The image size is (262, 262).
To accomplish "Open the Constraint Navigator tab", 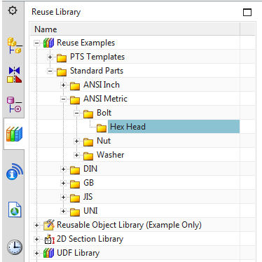I will pyautogui.click(x=15, y=75).
